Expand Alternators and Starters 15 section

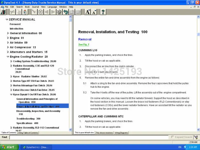(8, 52)
